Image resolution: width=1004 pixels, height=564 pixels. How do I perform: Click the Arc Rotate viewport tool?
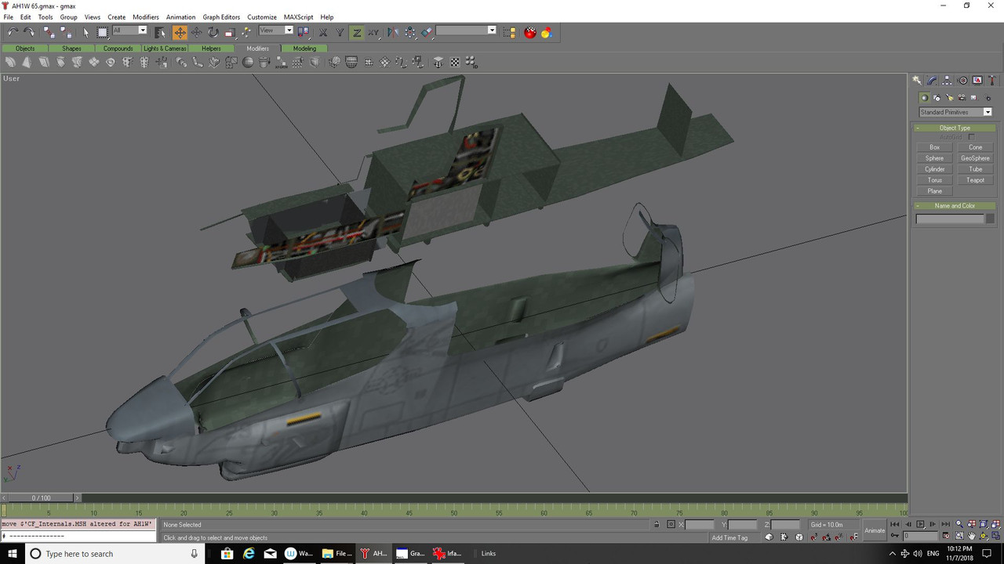984,536
